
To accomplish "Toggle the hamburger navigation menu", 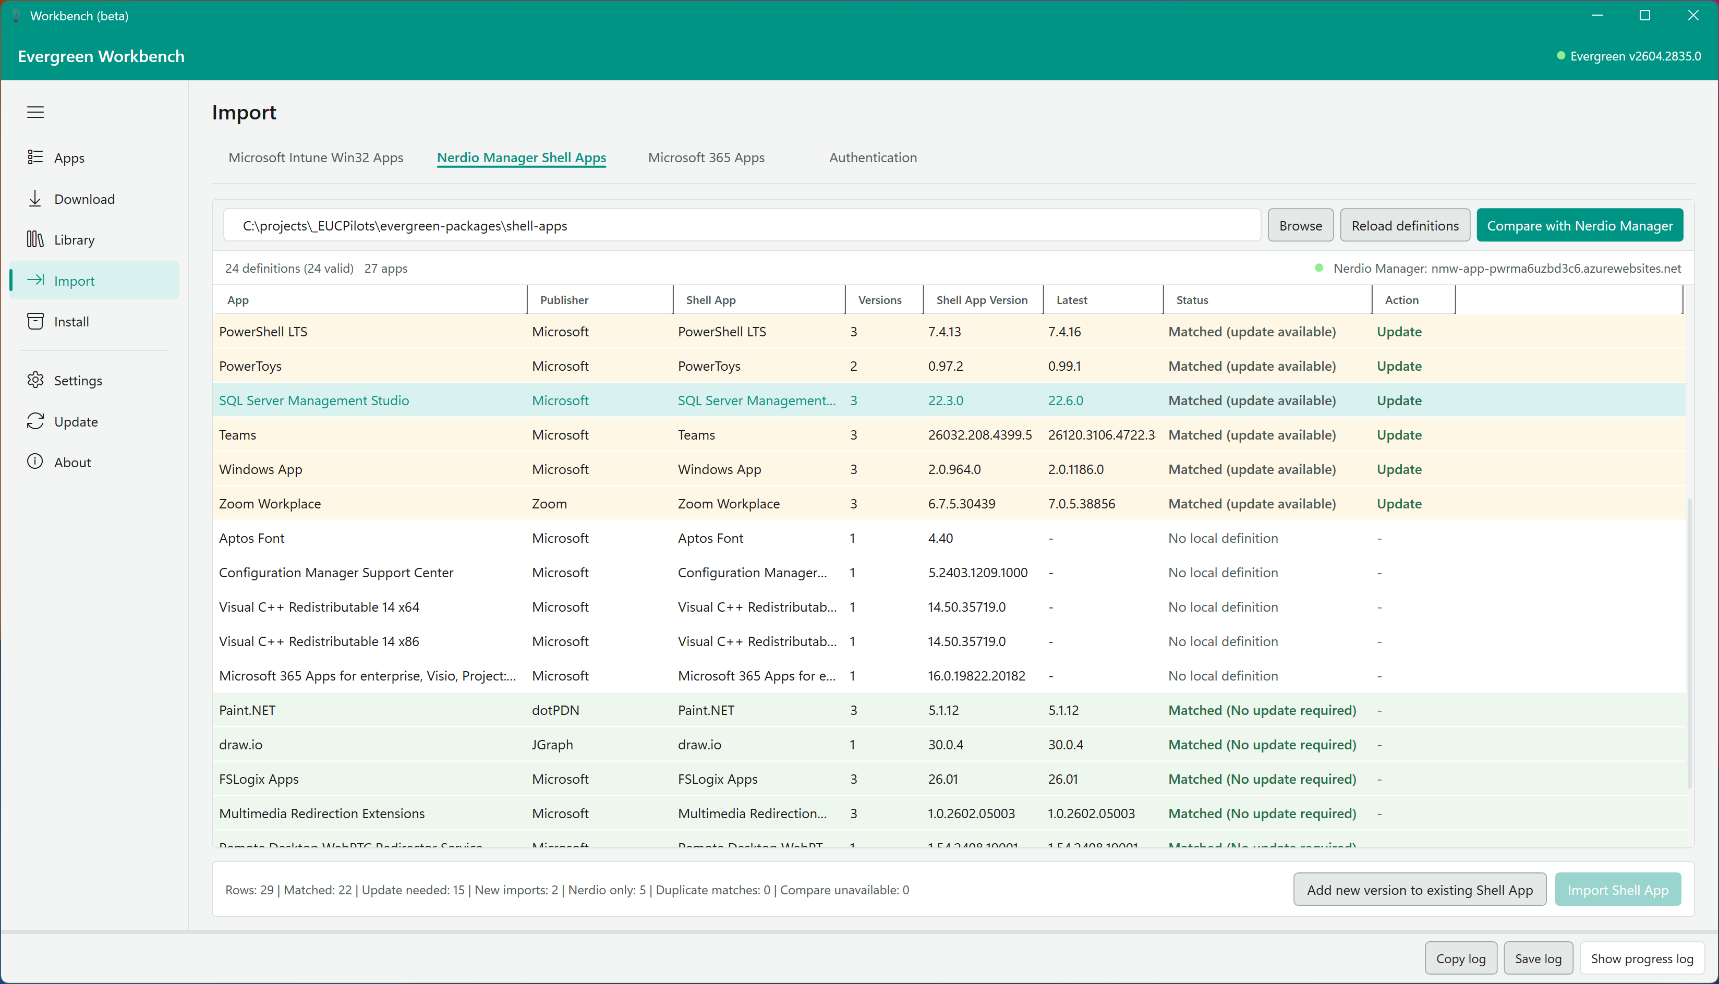I will pos(35,112).
